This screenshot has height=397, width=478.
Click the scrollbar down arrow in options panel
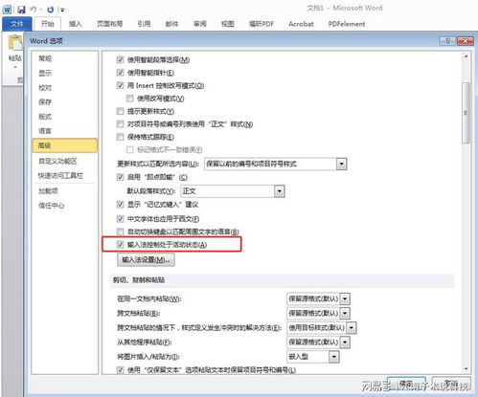click(466, 369)
